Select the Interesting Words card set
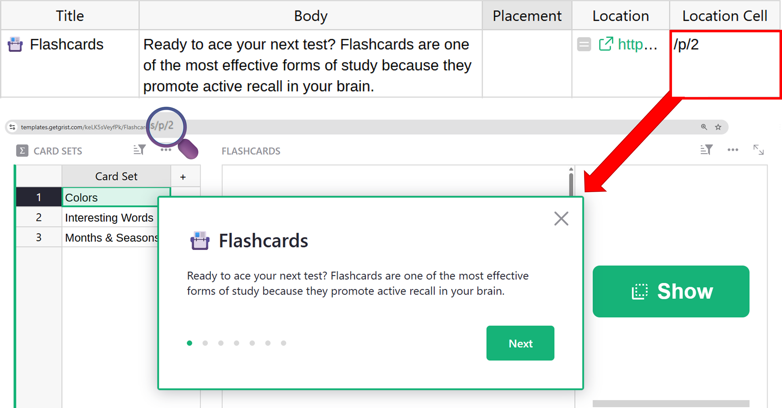Screen dimensions: 782x408 (109, 218)
